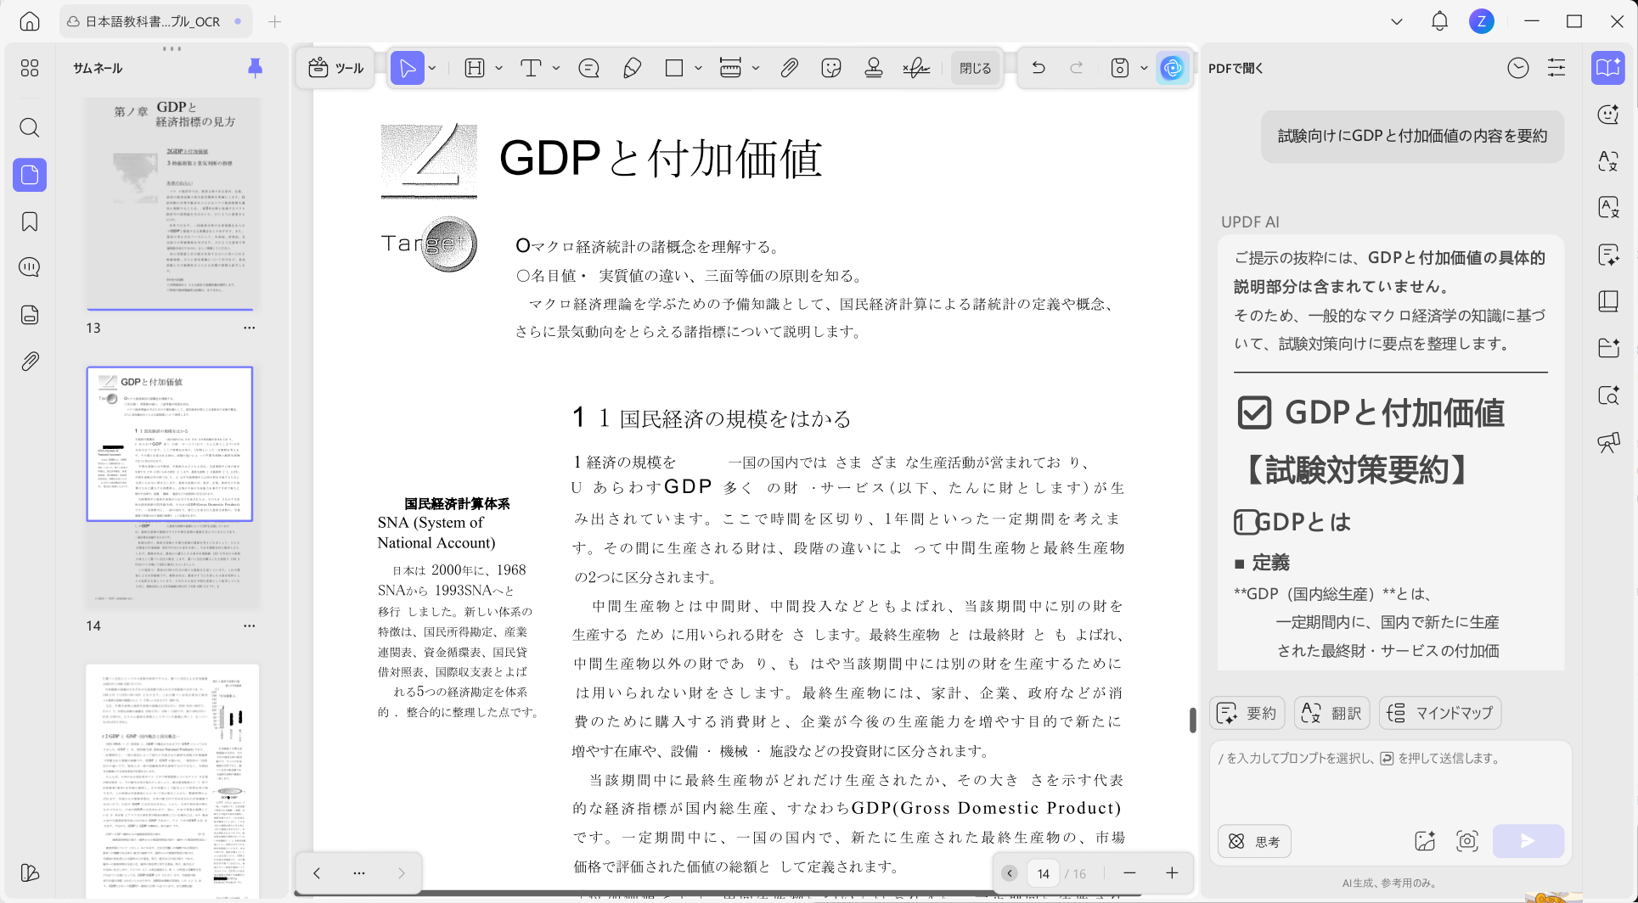Pin the thumbnail panel
Screen dimensions: 1638x903
click(x=256, y=68)
